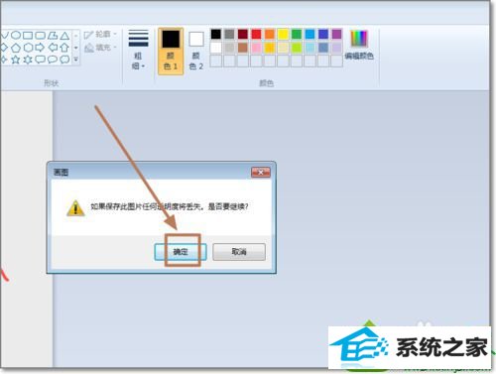Select the left arrow shape
496x374 pixels.
[x=53, y=48]
